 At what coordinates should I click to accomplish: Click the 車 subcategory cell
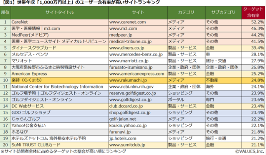[x=223, y=54]
